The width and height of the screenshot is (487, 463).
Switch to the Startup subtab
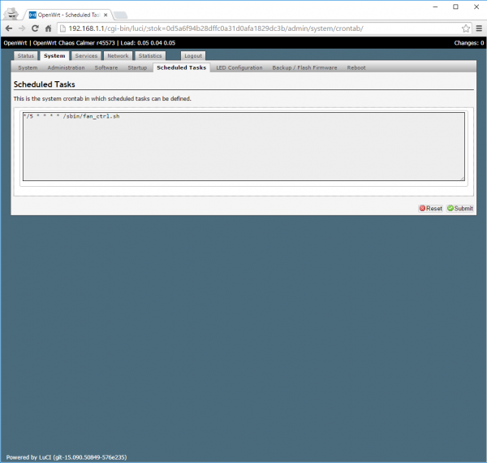click(x=137, y=67)
